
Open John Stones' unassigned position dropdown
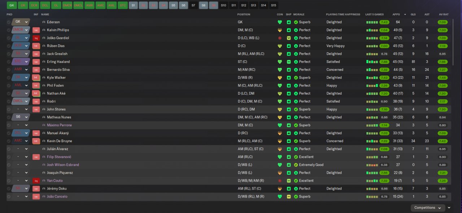click(x=21, y=109)
